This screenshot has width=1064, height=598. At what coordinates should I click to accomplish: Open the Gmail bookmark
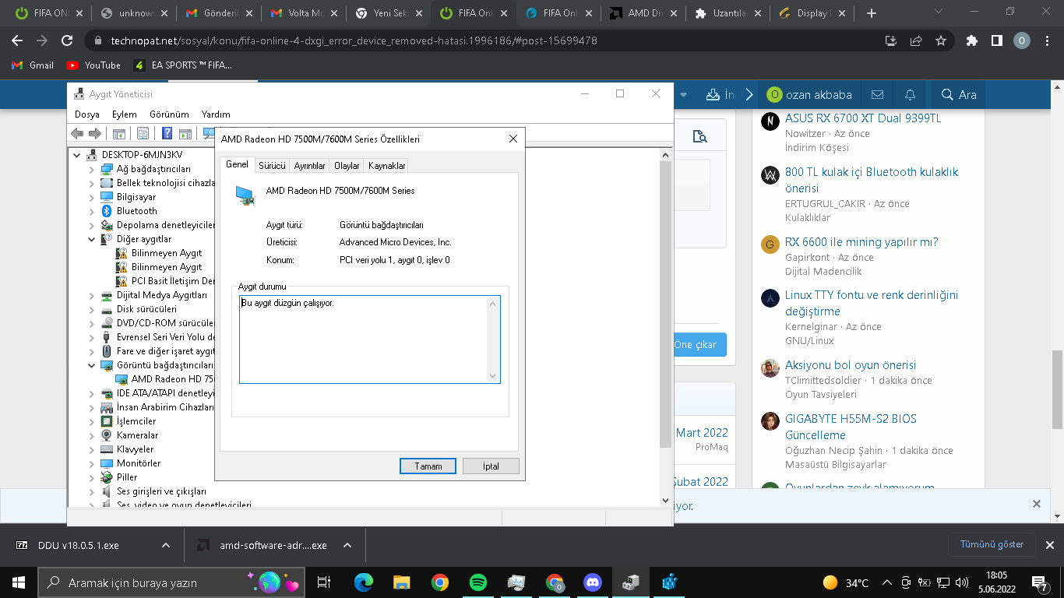click(33, 65)
